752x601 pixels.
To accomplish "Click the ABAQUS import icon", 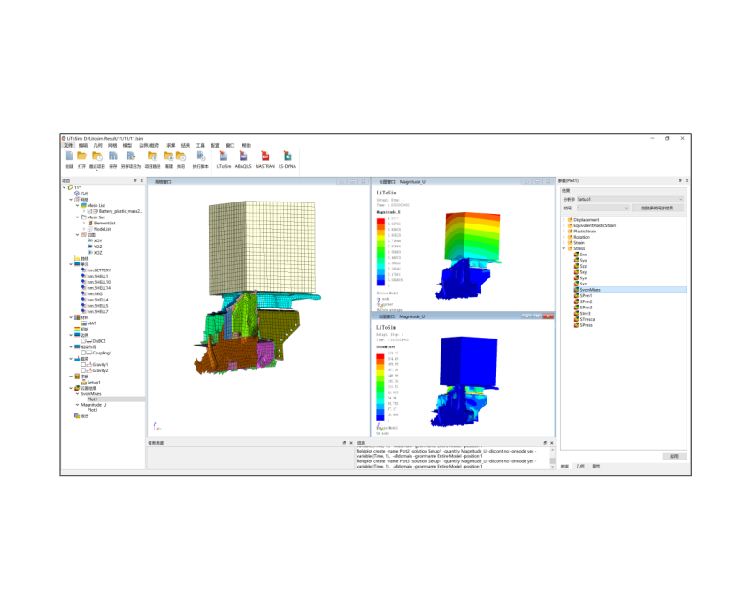I will [243, 156].
